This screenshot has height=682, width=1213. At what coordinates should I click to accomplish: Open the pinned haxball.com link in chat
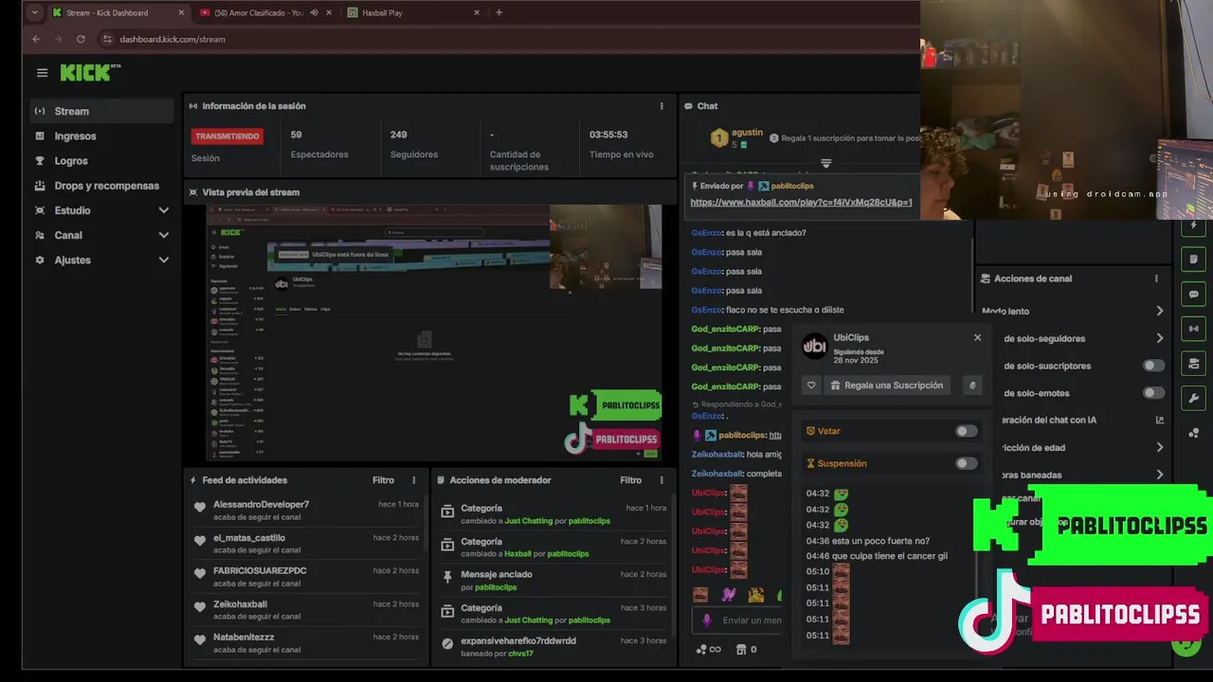[801, 202]
